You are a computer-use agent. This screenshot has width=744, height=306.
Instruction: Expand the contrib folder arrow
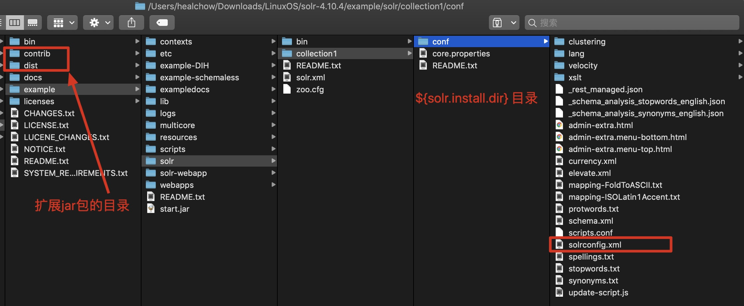pyautogui.click(x=137, y=53)
